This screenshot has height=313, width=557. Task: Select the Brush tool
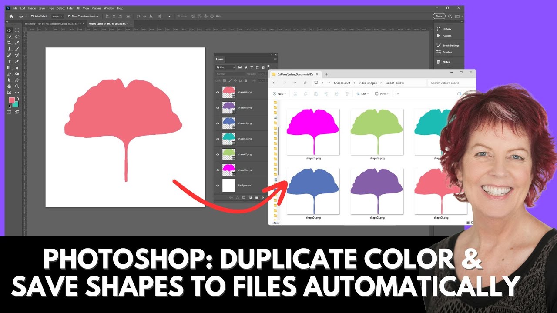tap(17, 49)
